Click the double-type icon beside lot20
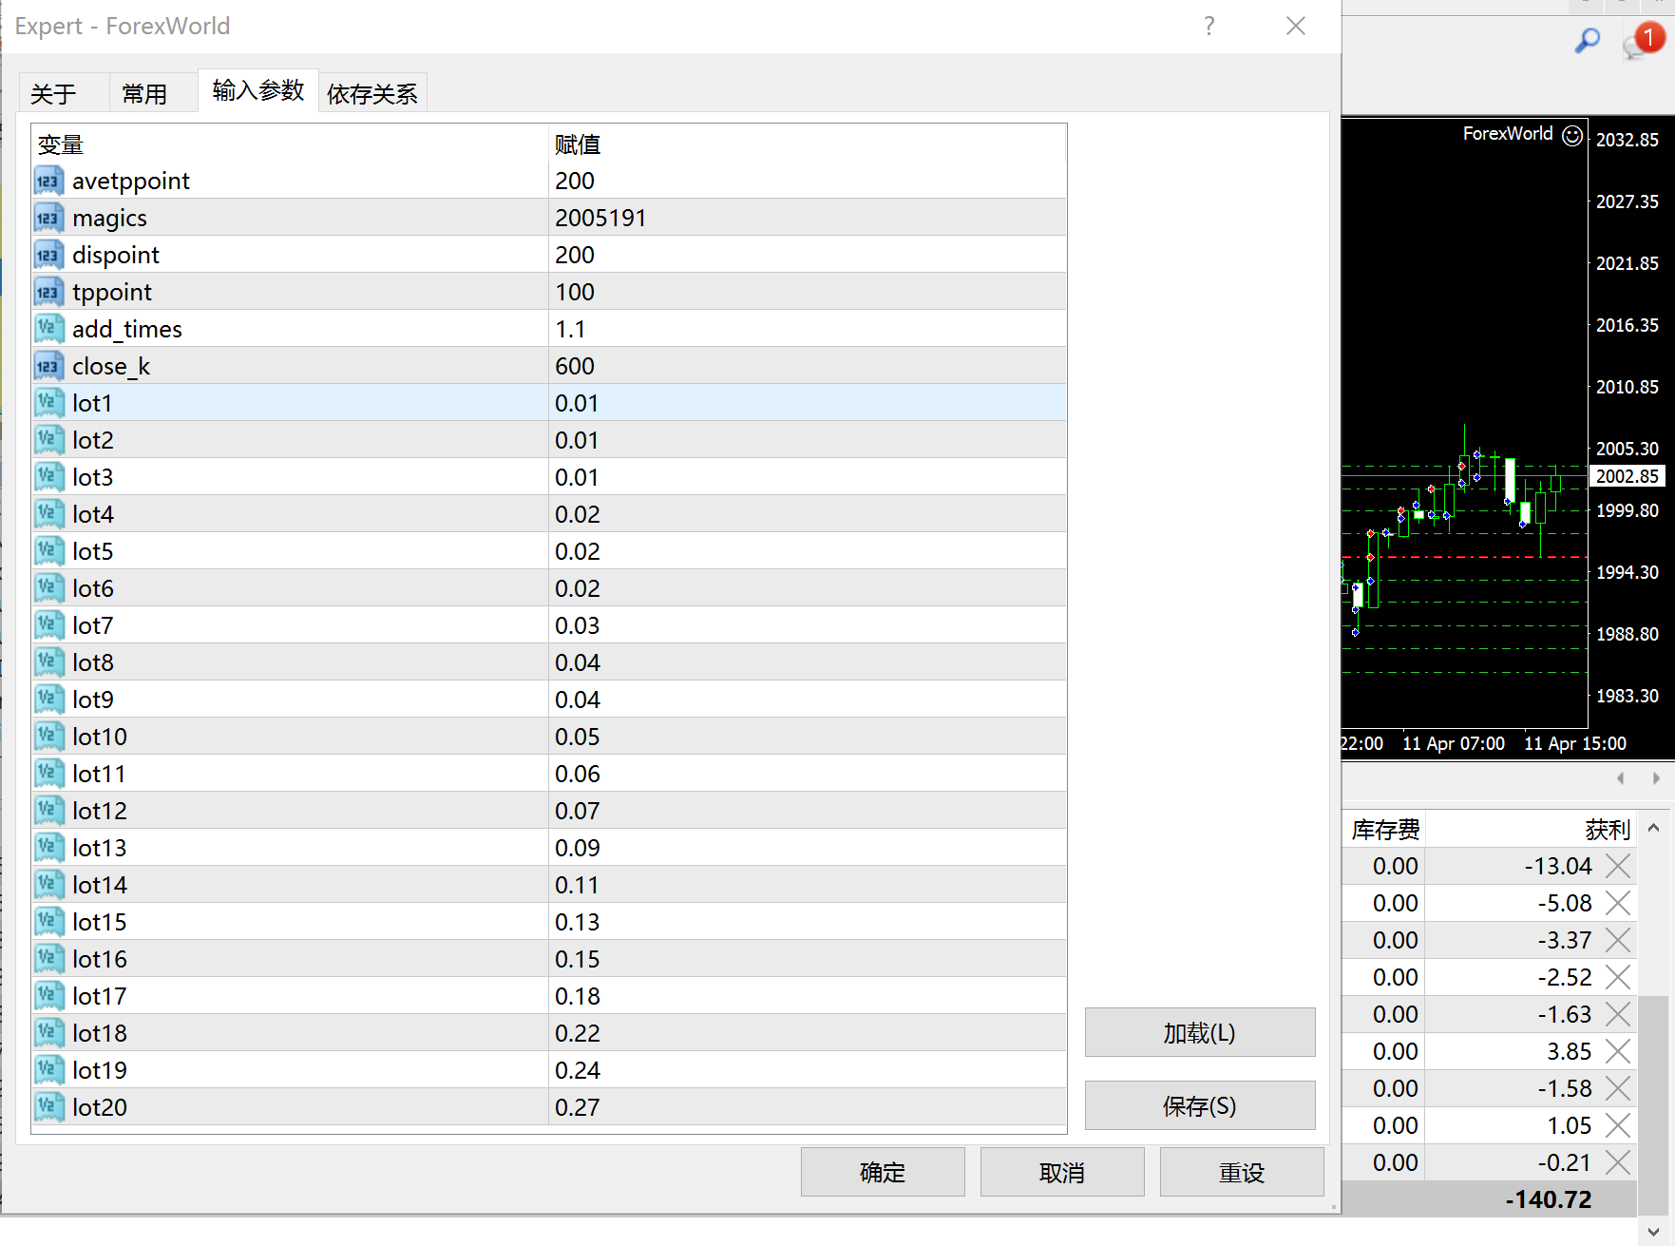 48,1107
